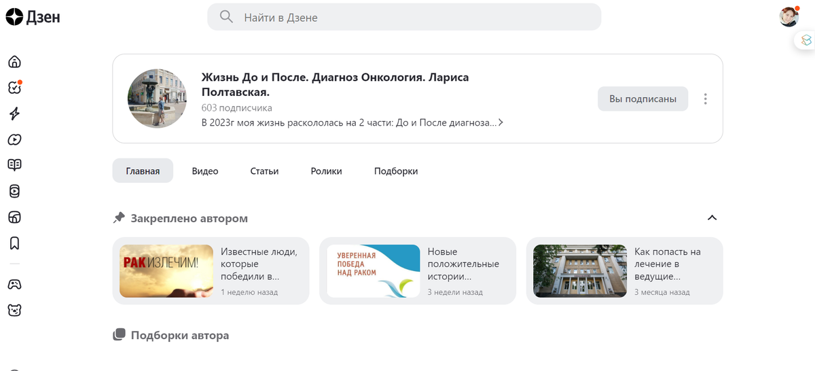This screenshot has height=371, width=815.
Task: Switch to the Ролики tab
Action: coord(327,171)
